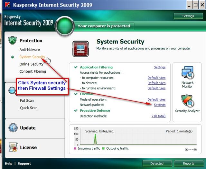Click the Detected button

157,164
